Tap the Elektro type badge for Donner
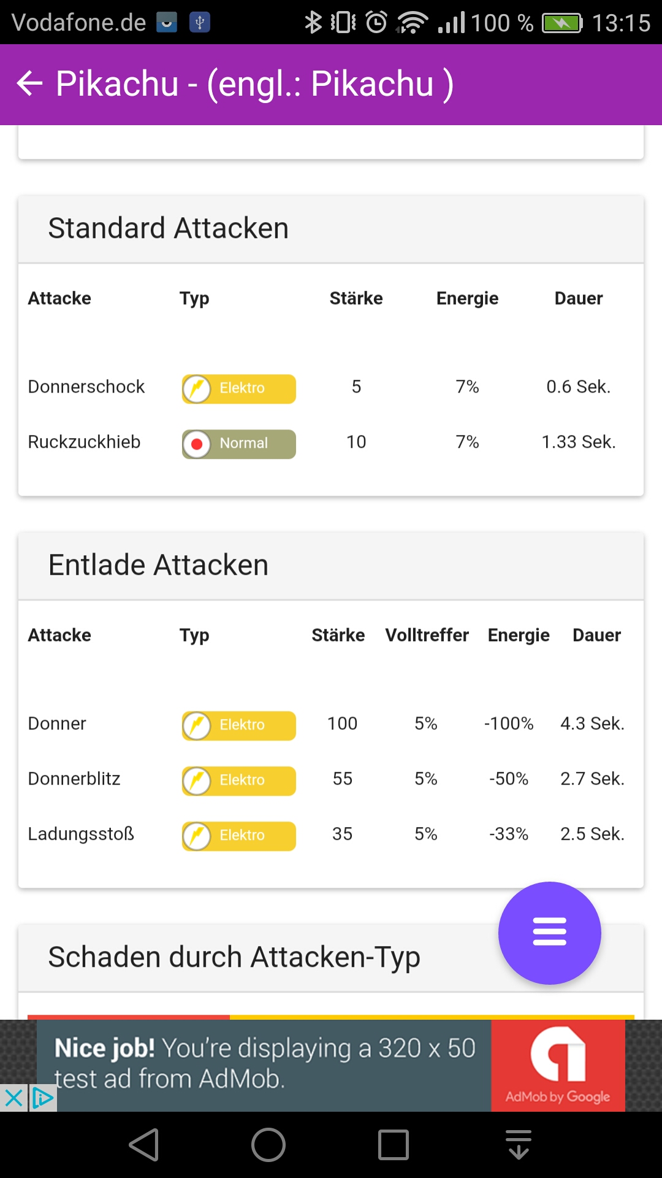Viewport: 662px width, 1178px height. coord(239,725)
